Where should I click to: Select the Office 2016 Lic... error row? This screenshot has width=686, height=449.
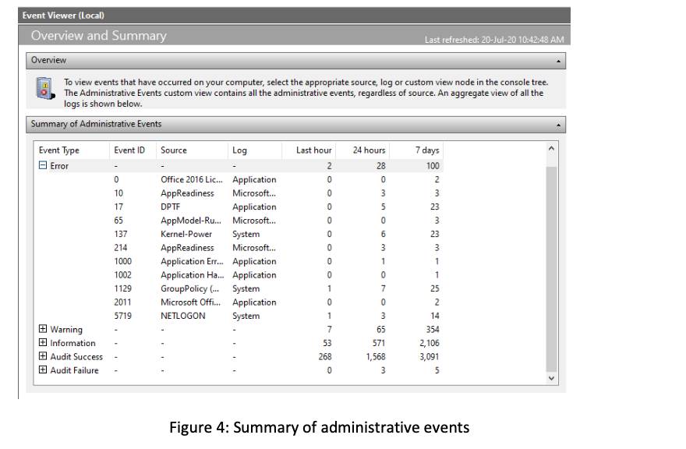tap(239, 179)
